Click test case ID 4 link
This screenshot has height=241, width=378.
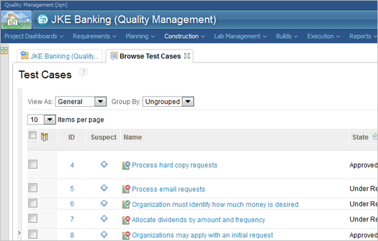tap(72, 165)
